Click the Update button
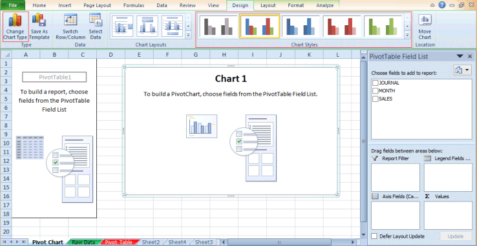Viewport: 477px width, 246px height. click(x=456, y=236)
